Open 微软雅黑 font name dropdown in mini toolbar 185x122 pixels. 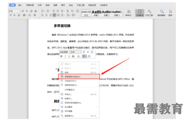point(69,52)
